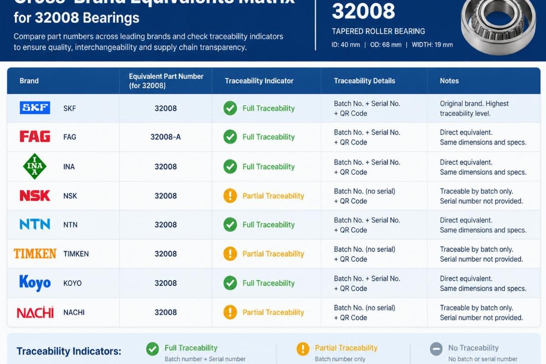Click the KOYO brand name text

pyautogui.click(x=72, y=283)
